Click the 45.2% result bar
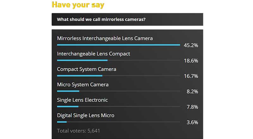Image resolution: width=253 pixels, height=139 pixels. click(x=119, y=45)
